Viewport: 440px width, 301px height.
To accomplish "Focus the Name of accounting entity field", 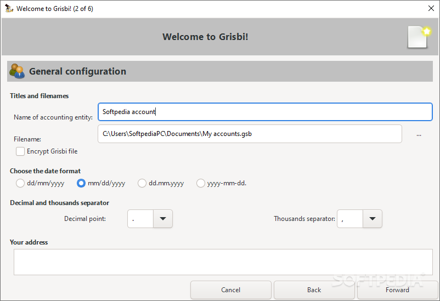I will (x=265, y=112).
